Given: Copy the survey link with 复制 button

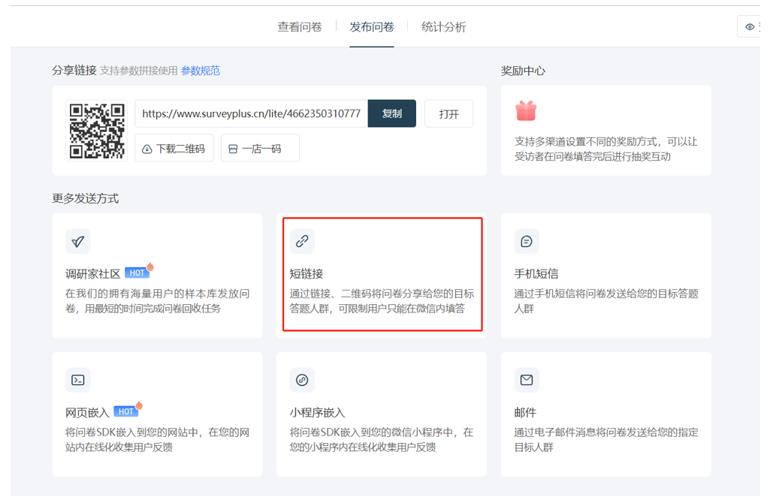Looking at the screenshot, I should click(392, 113).
